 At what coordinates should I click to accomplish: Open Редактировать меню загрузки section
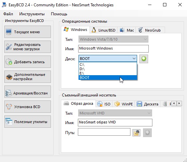pos(28,47)
